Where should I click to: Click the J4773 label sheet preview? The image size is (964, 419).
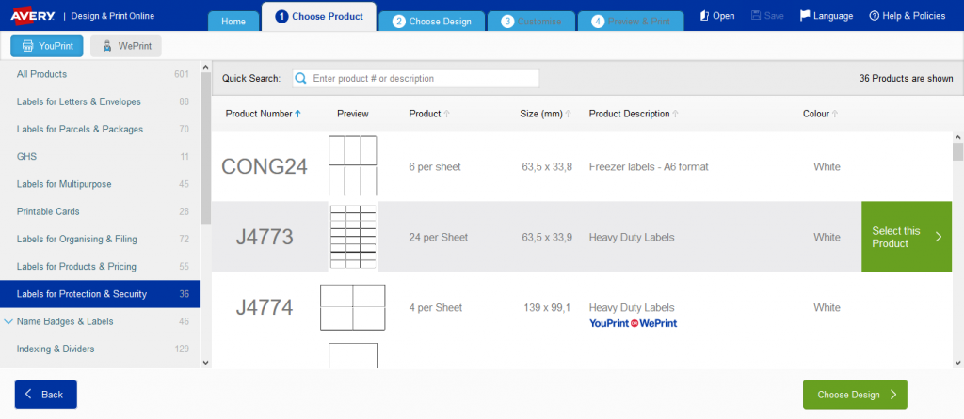(353, 237)
